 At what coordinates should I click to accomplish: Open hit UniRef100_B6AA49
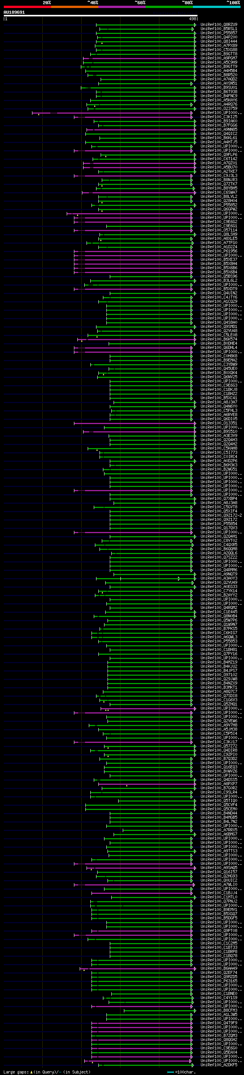[x=218, y=968]
